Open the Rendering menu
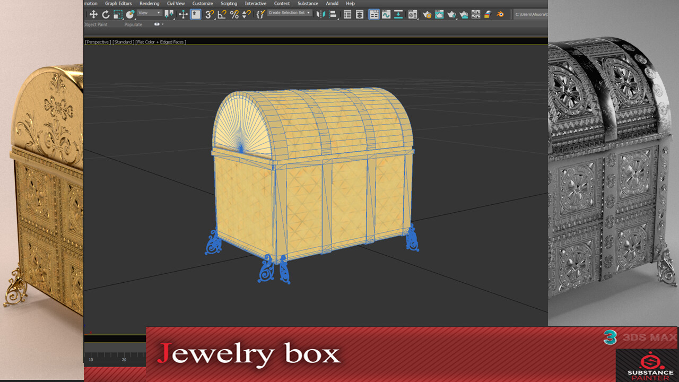The image size is (679, 382). [x=149, y=4]
